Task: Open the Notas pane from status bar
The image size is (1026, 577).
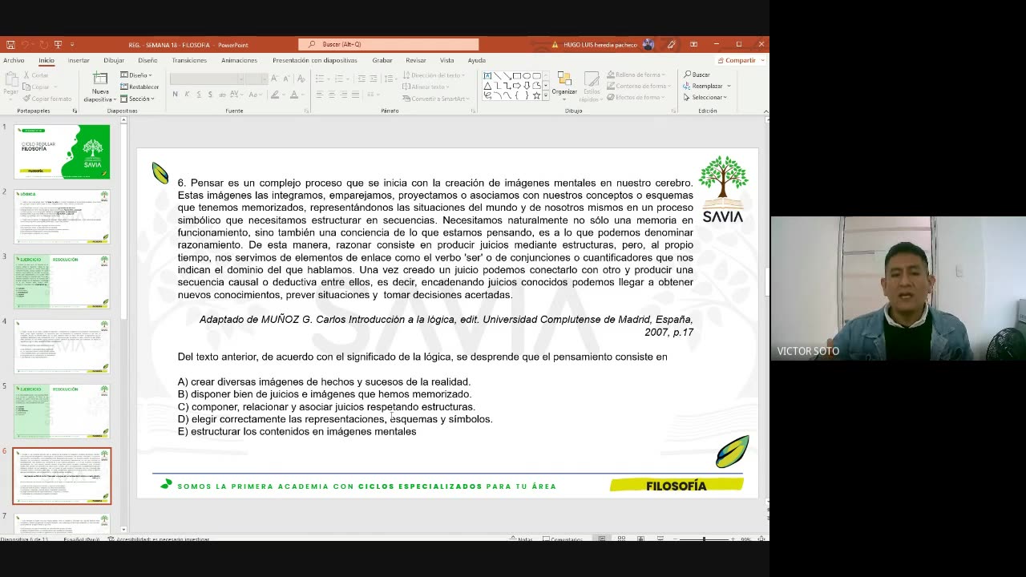Action: click(520, 539)
